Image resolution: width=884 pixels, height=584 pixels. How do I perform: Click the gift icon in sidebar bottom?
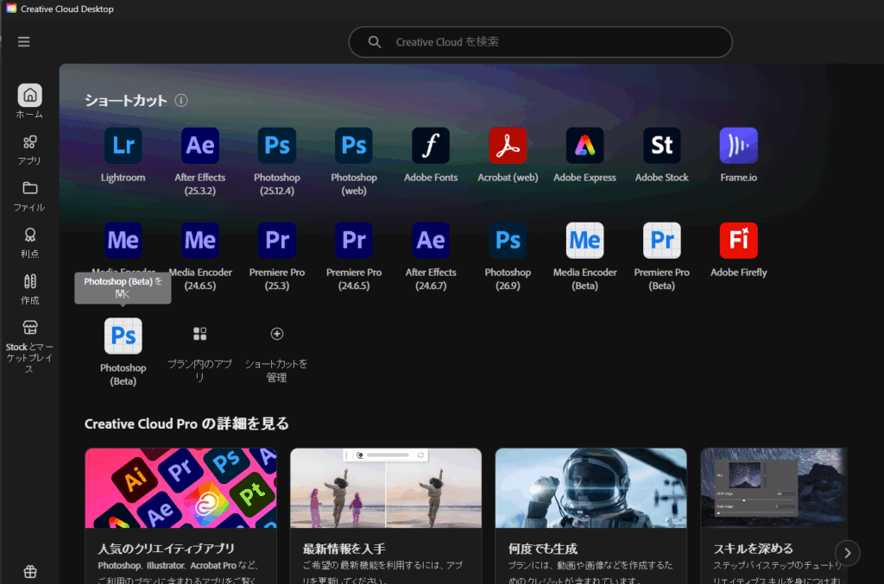pyautogui.click(x=30, y=572)
